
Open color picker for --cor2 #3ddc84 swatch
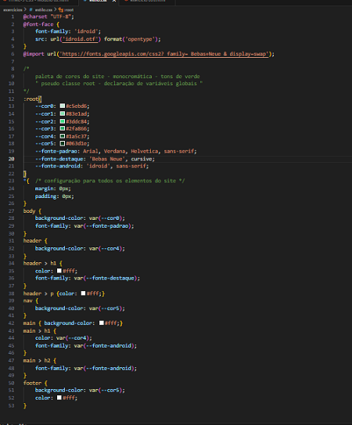[x=63, y=121]
